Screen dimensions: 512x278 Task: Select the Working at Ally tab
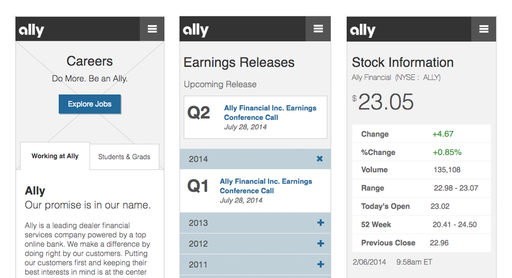(x=55, y=156)
